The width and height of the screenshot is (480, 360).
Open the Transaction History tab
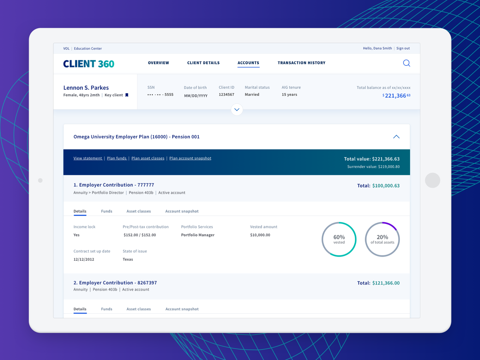tap(301, 63)
